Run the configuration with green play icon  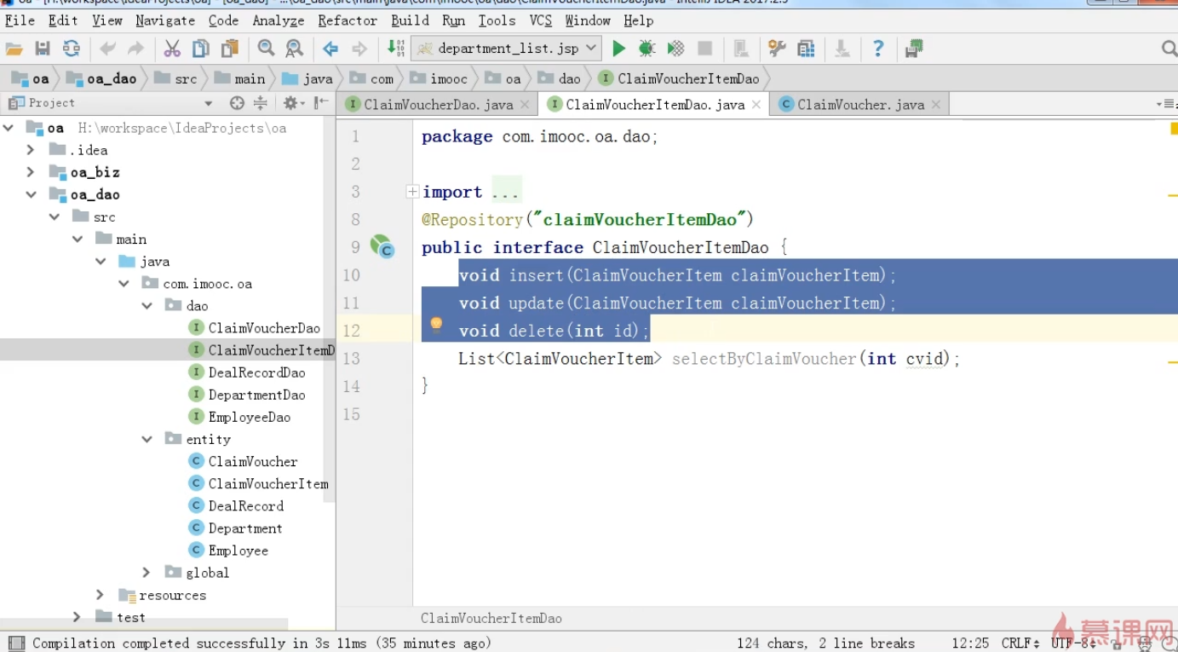[619, 49]
